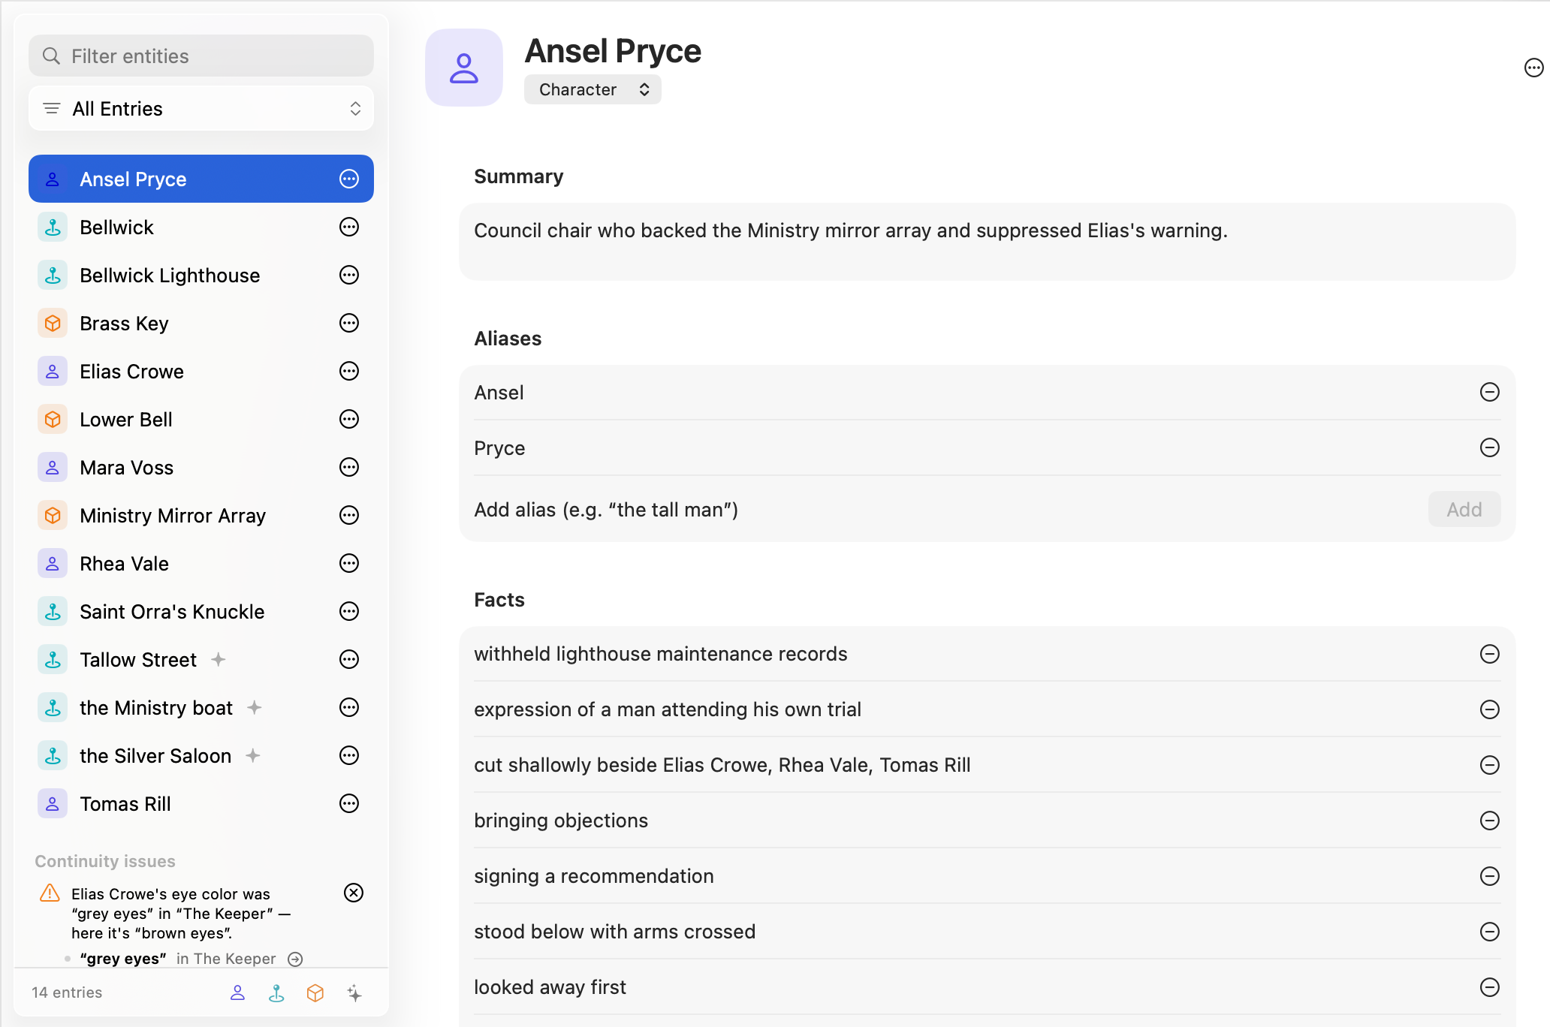Image resolution: width=1550 pixels, height=1027 pixels.
Task: Select the Ansel Pryce entry
Action: coord(201,179)
